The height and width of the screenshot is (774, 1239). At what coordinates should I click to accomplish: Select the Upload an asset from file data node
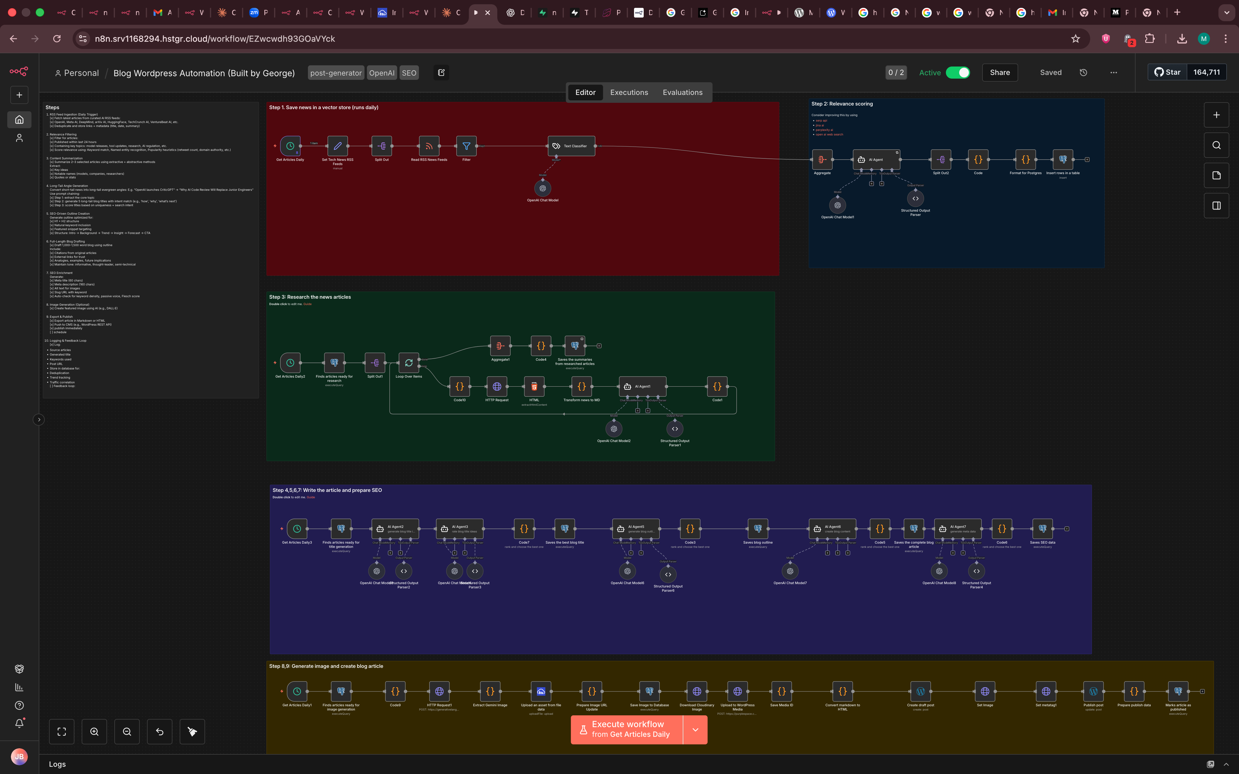pos(541,691)
